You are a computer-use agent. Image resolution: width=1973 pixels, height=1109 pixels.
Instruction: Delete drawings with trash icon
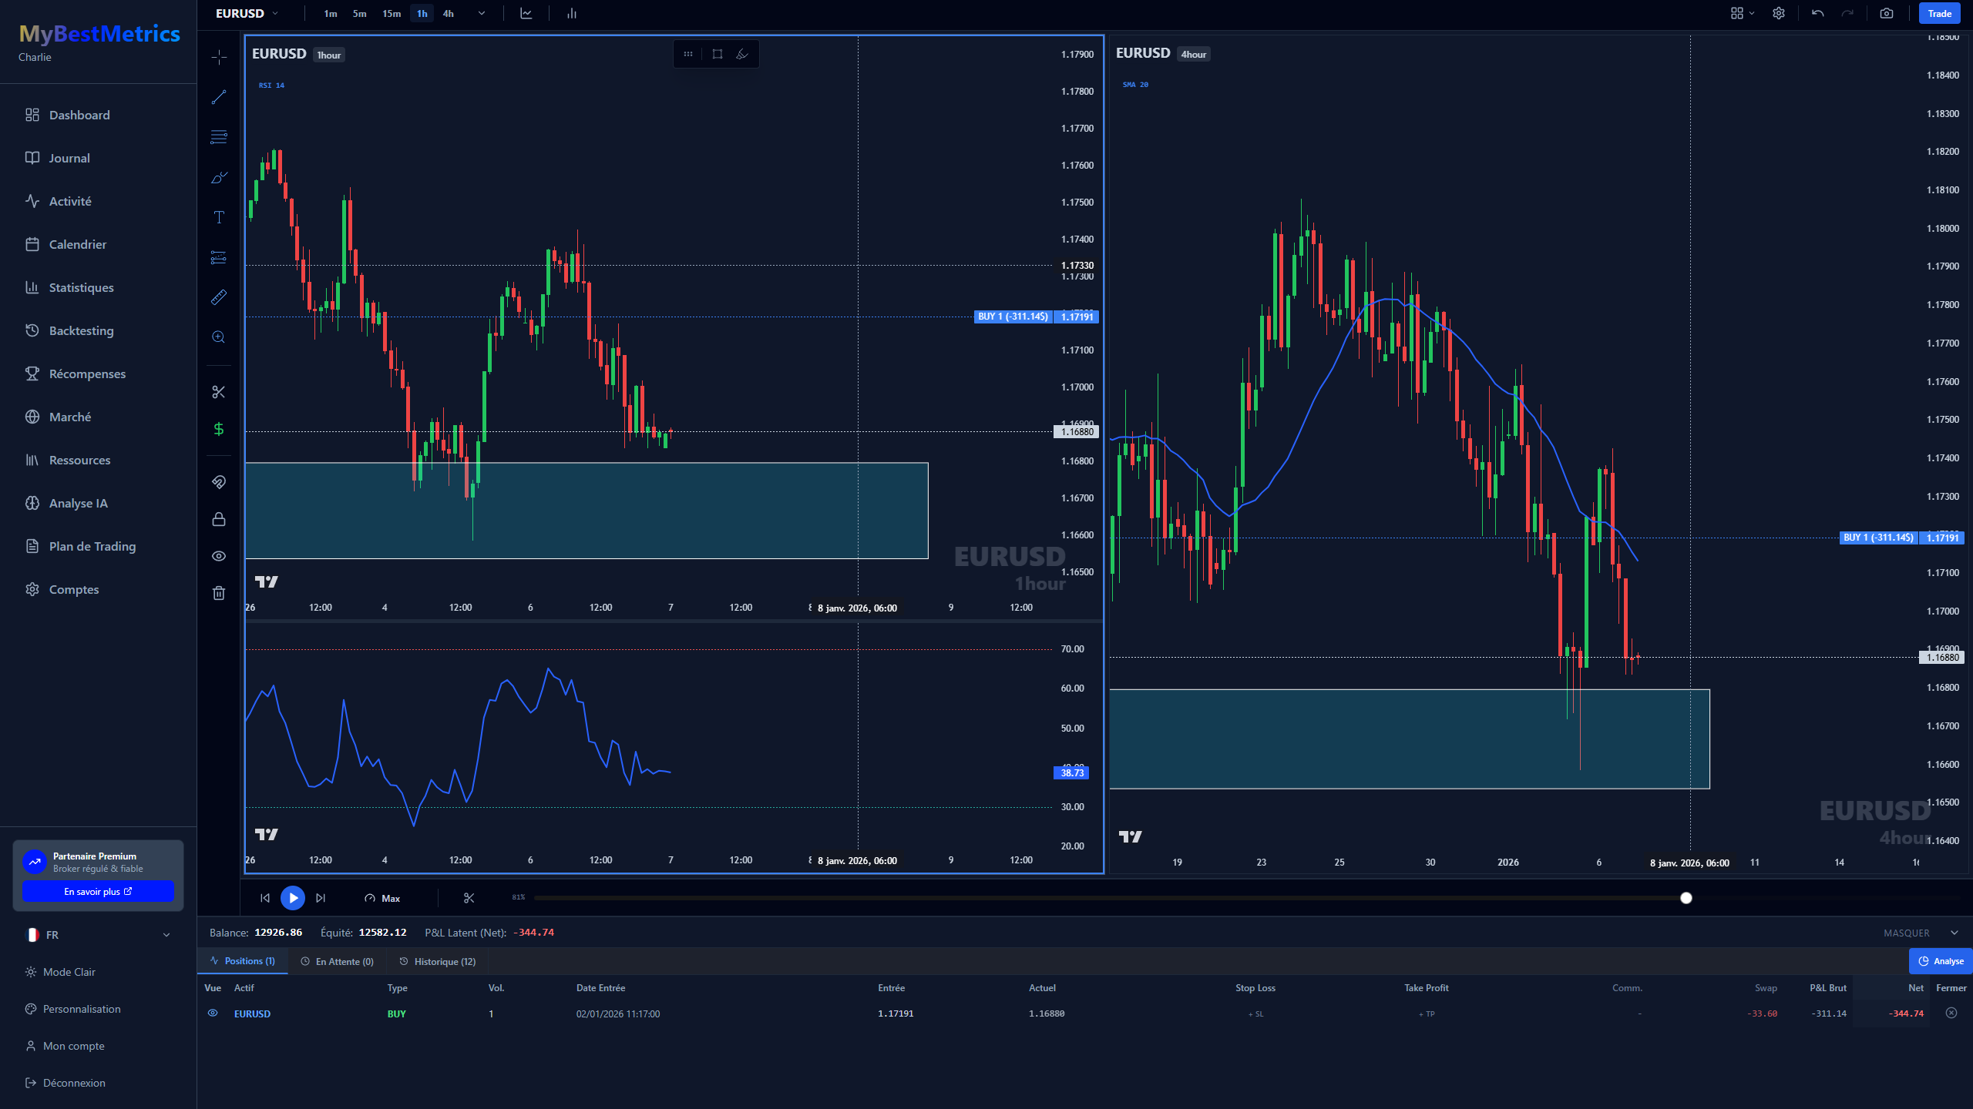pos(219,593)
